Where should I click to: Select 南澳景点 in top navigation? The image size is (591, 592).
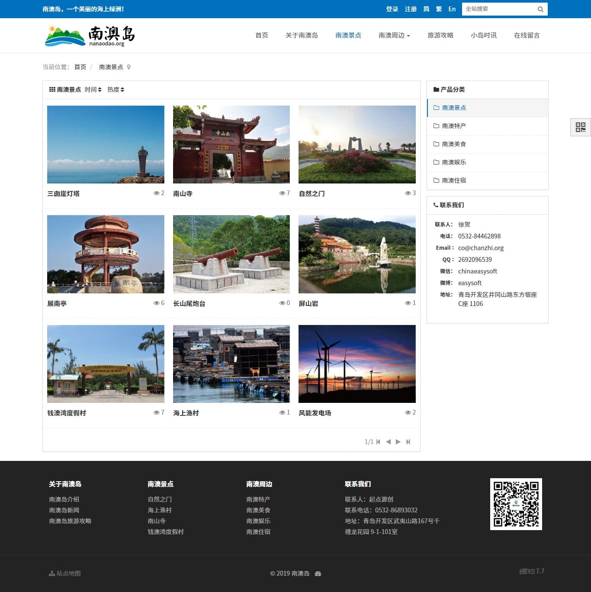348,35
